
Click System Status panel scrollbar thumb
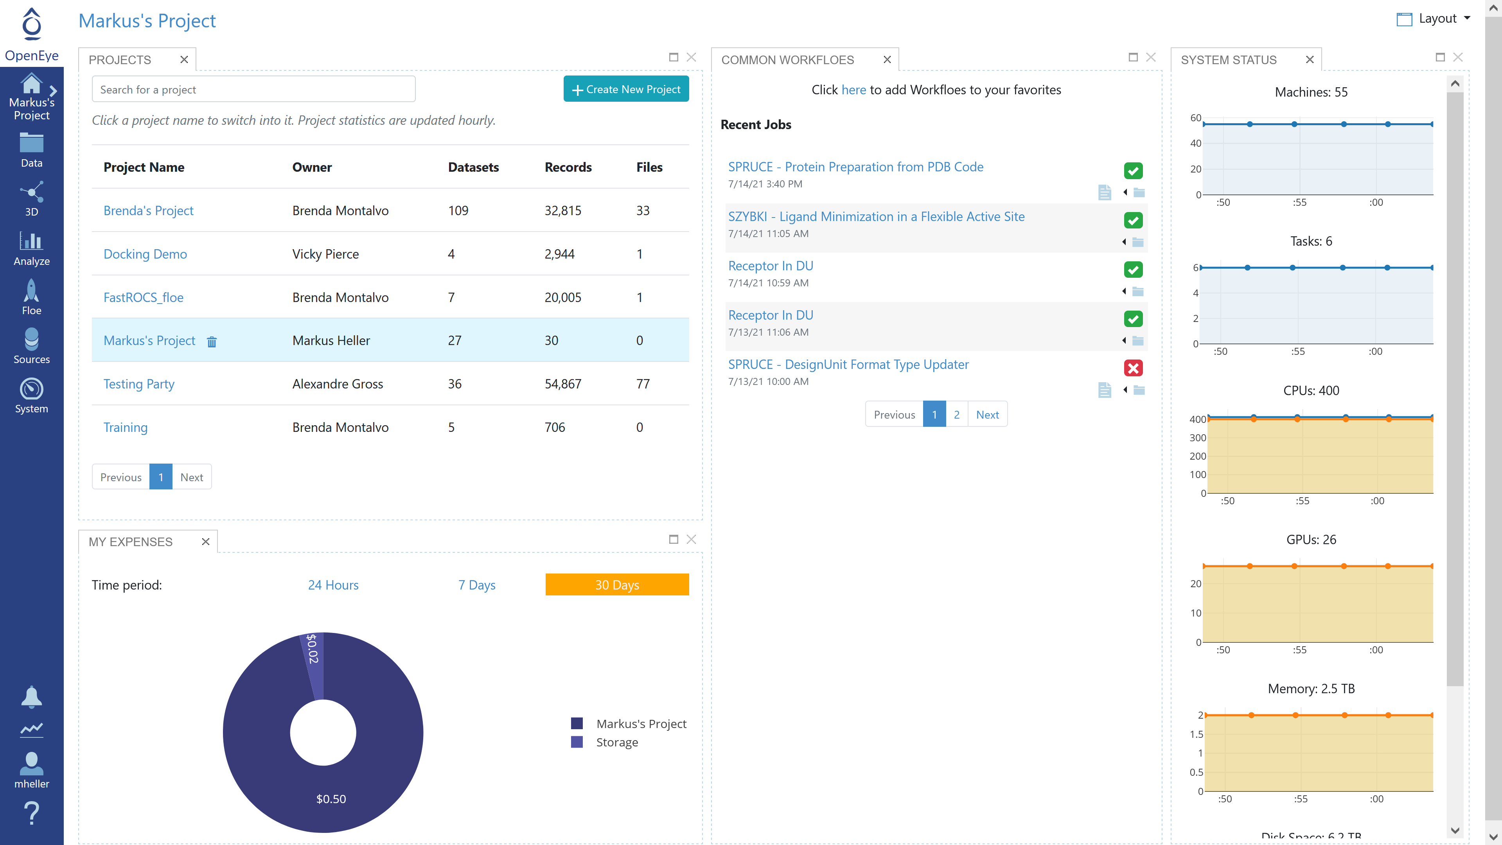point(1455,389)
